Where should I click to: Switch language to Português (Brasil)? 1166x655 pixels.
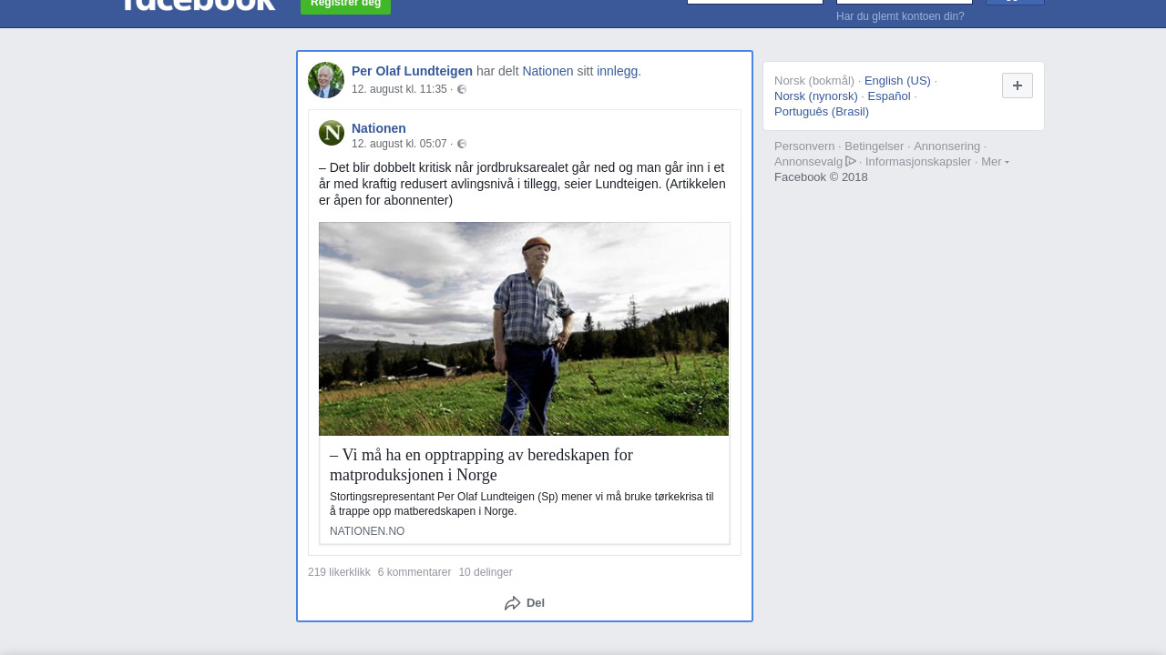tap(822, 112)
